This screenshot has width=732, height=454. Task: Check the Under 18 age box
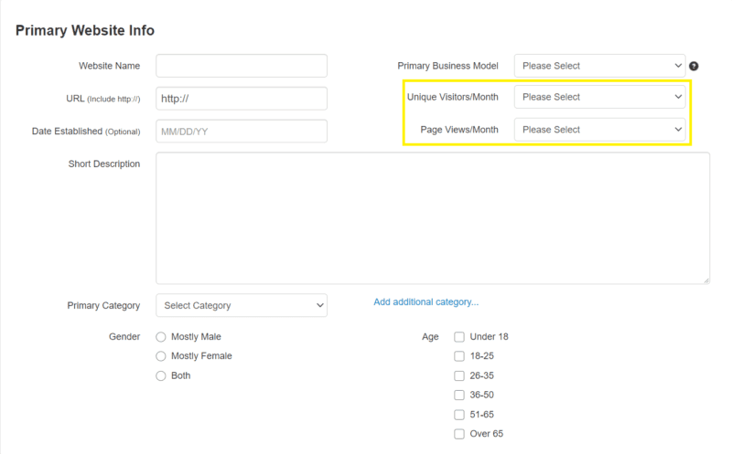pos(459,337)
